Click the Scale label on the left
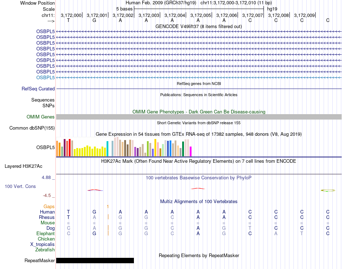Screen dimensions: 342x269 tap(49, 9)
